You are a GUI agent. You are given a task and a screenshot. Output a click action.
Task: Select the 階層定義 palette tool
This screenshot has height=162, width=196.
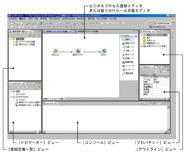(x=128, y=62)
